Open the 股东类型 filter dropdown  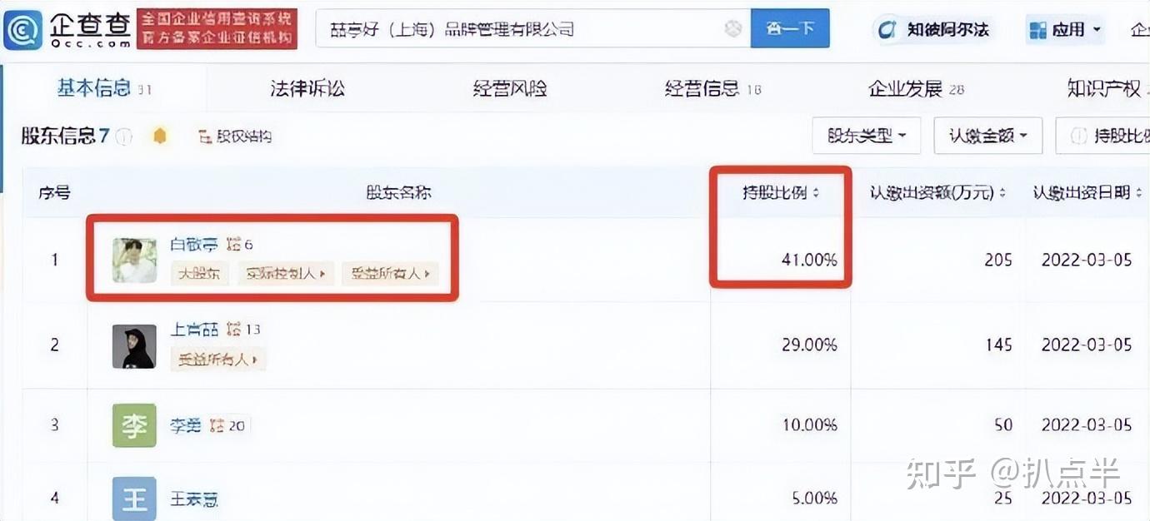click(867, 135)
